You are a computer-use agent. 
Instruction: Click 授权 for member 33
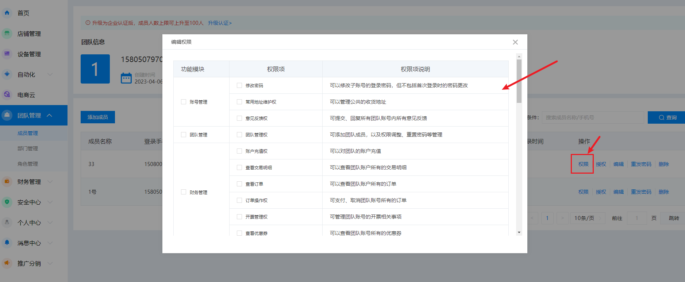point(601,164)
